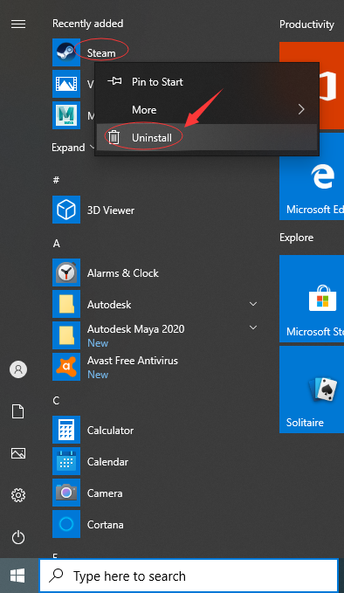The width and height of the screenshot is (344, 593).
Task: Click the Autodesk folder icon
Action: pos(66,304)
